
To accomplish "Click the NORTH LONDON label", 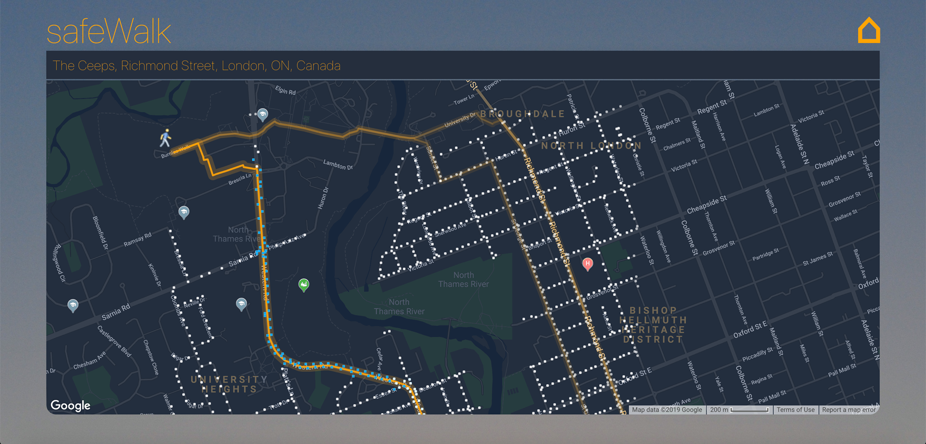I will pyautogui.click(x=591, y=146).
